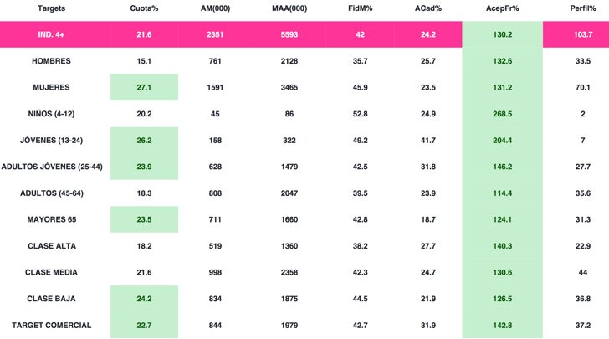This screenshot has height=339, width=609.
Task: Click the TARGET COMERCIAL row label
Action: [x=52, y=325]
